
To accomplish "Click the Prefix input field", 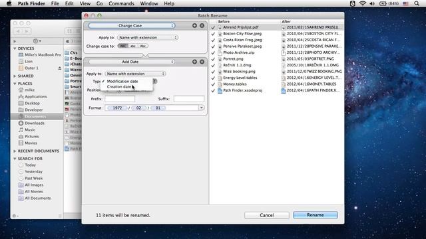I will point(120,99).
